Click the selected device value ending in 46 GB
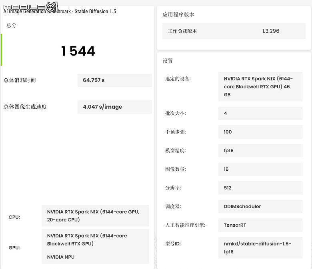 [260, 87]
